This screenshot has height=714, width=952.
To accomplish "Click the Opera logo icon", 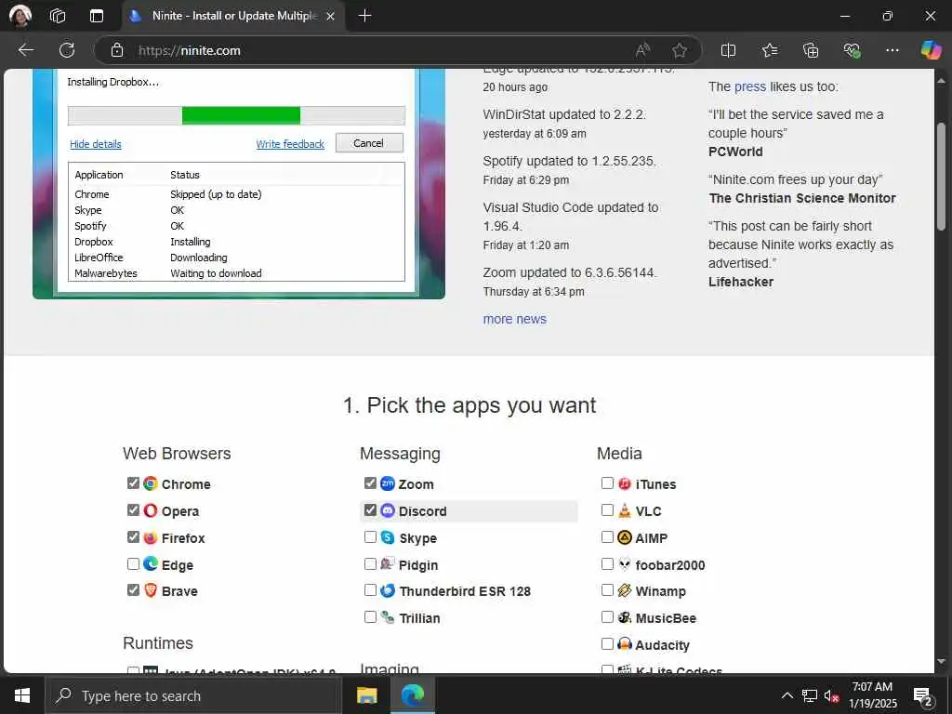I will (150, 510).
